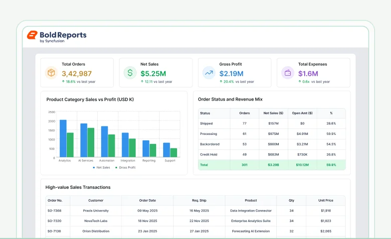Click the Orion Distribution customer cell
This screenshot has width=391, height=239.
96,231
